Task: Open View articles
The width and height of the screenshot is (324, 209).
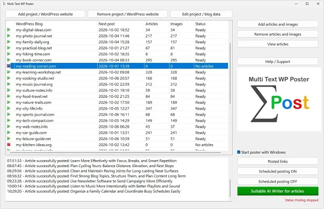Action: tap(278, 44)
